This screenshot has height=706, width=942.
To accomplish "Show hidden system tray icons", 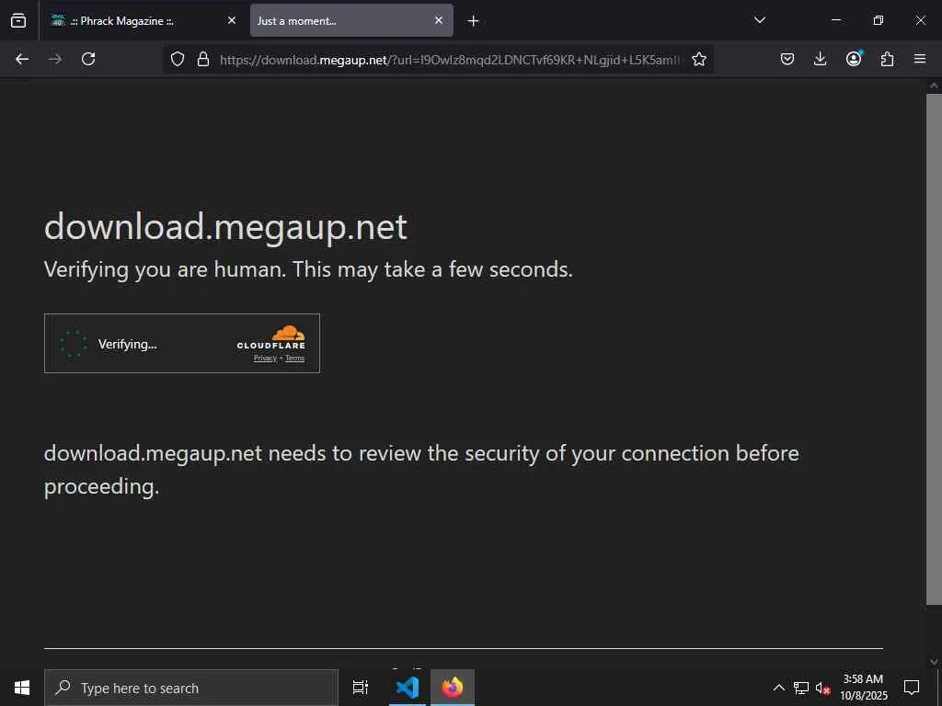I will coord(778,688).
